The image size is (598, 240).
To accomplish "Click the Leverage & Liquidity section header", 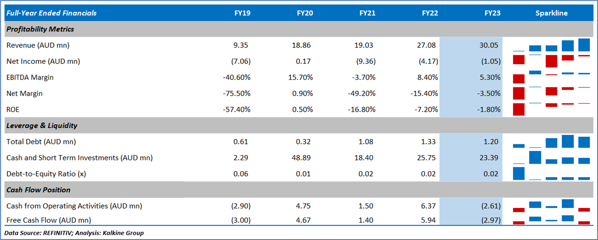I will tap(42, 125).
